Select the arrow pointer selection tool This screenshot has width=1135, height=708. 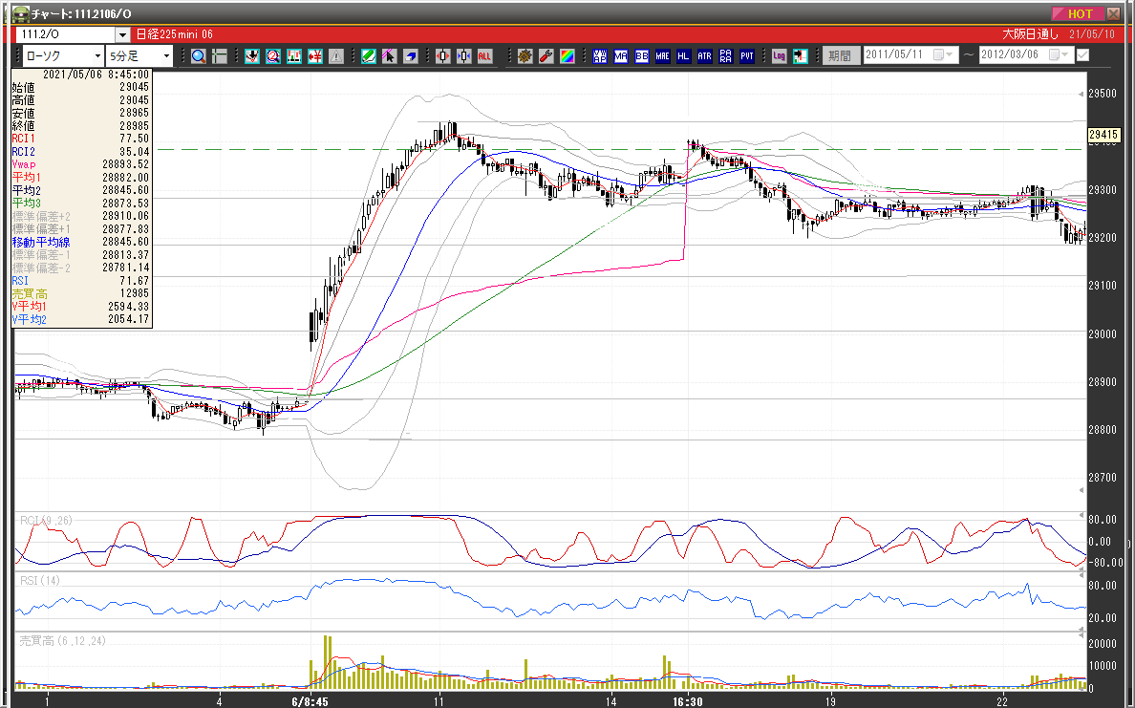click(390, 55)
